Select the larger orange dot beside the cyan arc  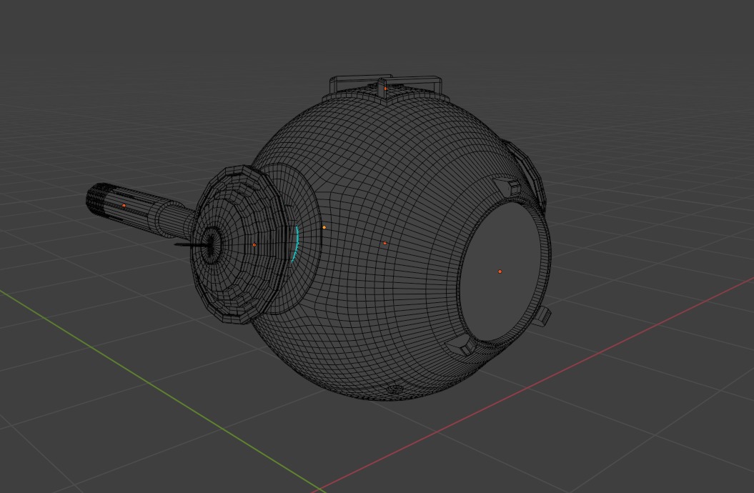(x=324, y=227)
